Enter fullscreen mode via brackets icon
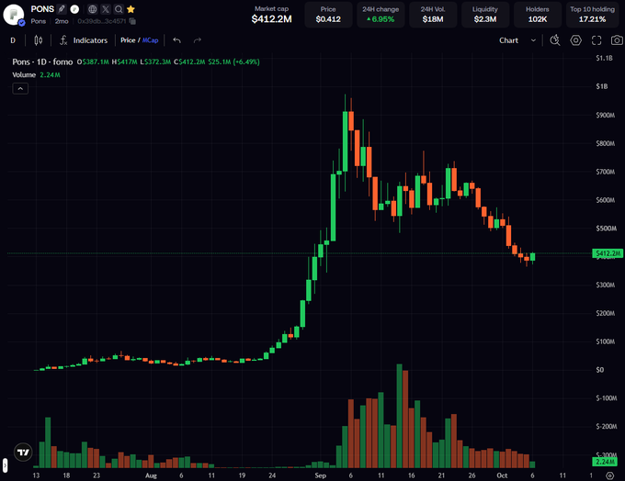The image size is (625, 481). pyautogui.click(x=597, y=40)
